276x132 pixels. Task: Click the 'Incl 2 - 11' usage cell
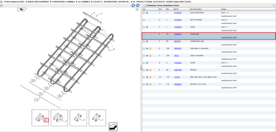pos(225,13)
